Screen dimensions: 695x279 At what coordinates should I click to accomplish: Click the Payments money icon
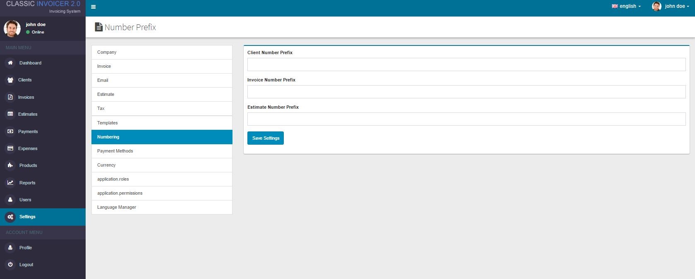(10, 131)
